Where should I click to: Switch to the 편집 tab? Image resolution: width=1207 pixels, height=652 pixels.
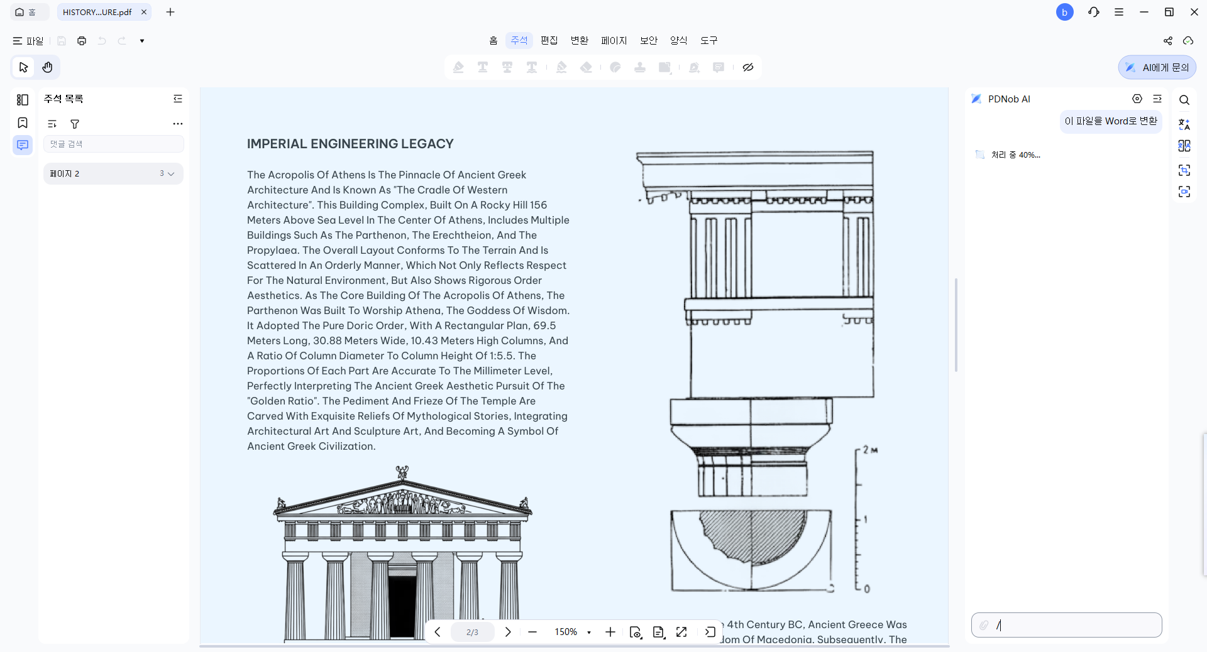click(549, 40)
